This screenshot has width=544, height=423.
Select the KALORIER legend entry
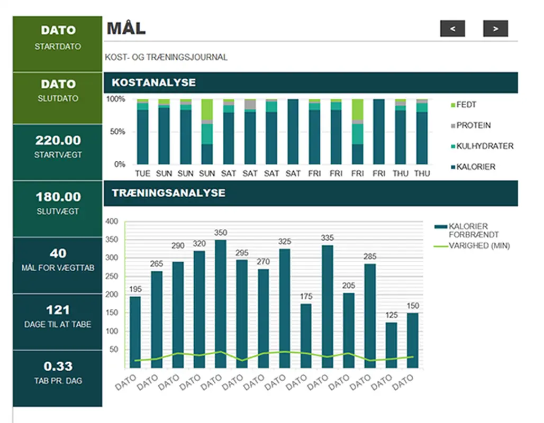(x=475, y=167)
